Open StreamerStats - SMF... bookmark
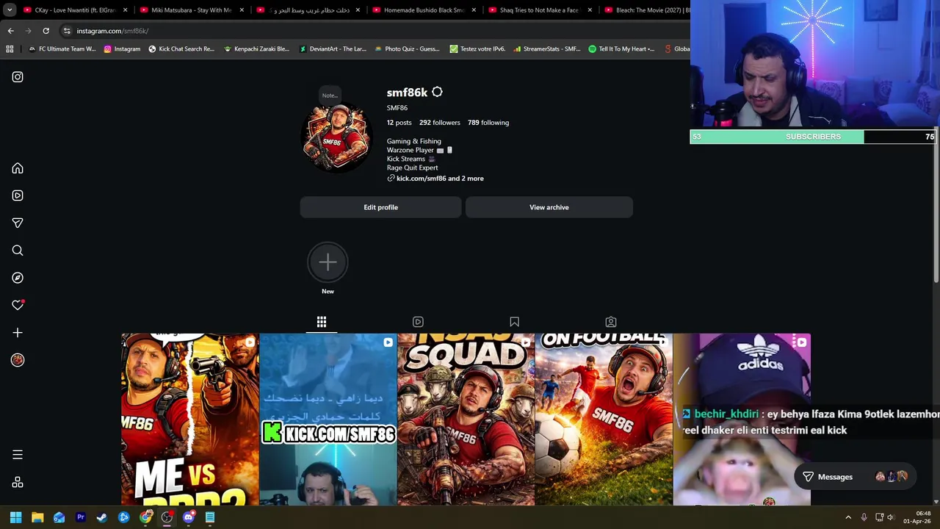This screenshot has height=529, width=940. tap(547, 49)
